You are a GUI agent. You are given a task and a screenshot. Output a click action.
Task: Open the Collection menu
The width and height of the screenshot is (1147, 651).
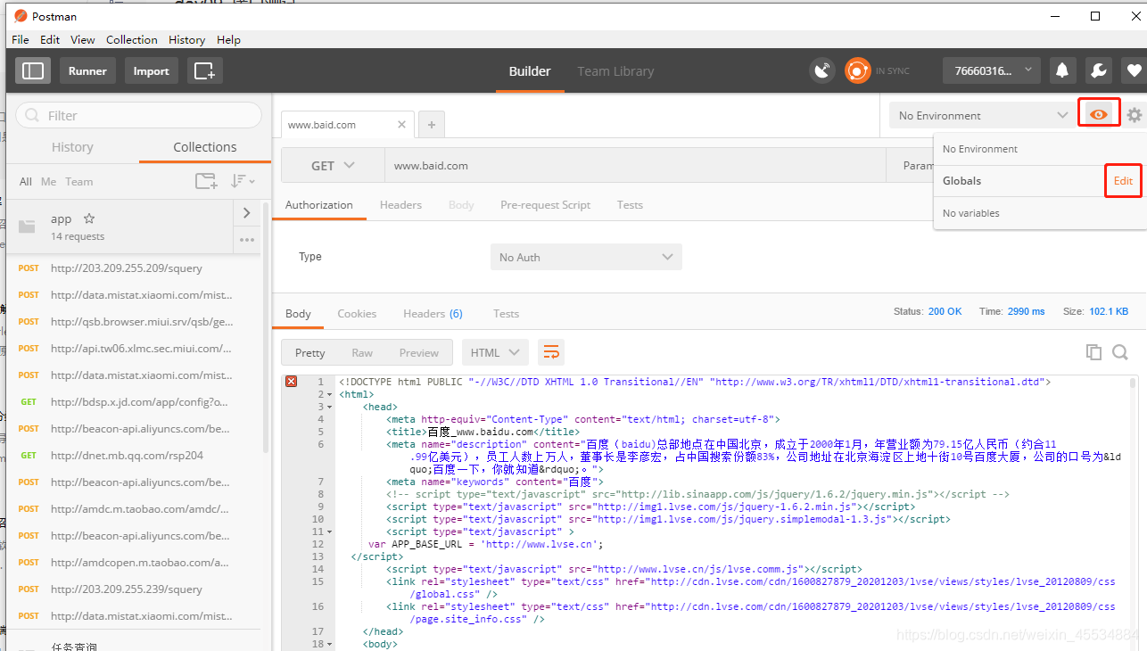click(x=132, y=39)
